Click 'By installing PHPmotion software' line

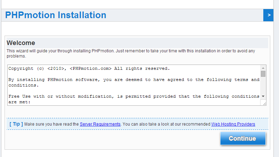tap(134, 82)
